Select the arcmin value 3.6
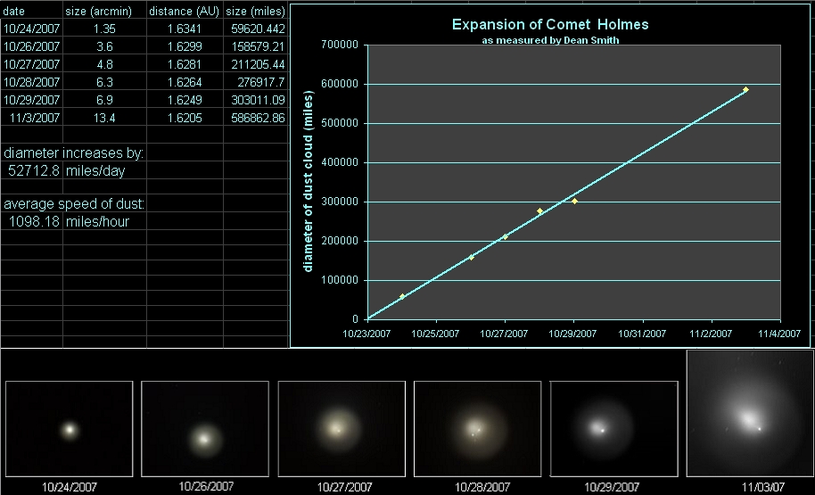815x495 pixels. click(104, 46)
